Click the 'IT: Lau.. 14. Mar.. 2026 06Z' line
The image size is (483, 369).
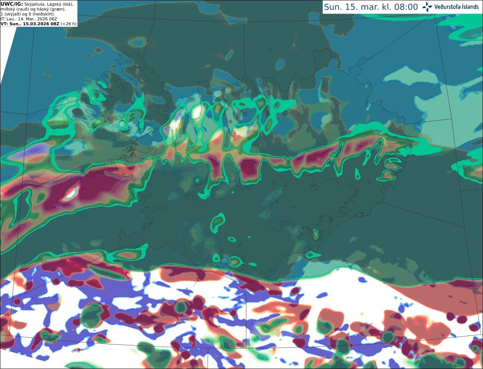[29, 18]
